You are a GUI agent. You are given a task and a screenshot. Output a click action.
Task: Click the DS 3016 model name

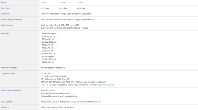(x=62, y=3)
